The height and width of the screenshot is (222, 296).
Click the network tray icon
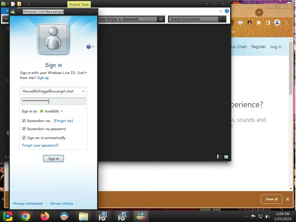260,216
